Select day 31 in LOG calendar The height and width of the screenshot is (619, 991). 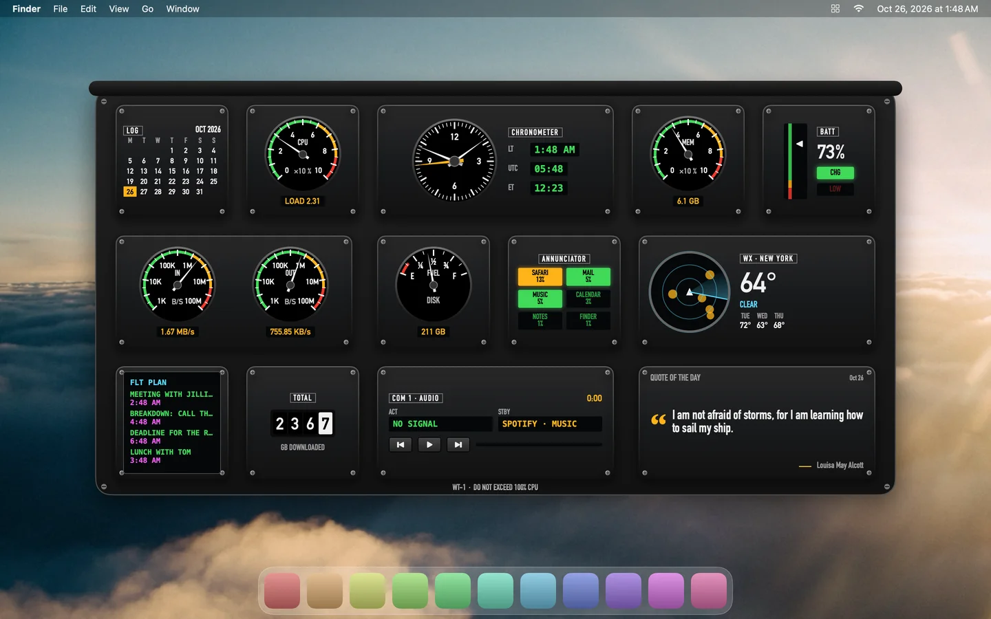[200, 192]
